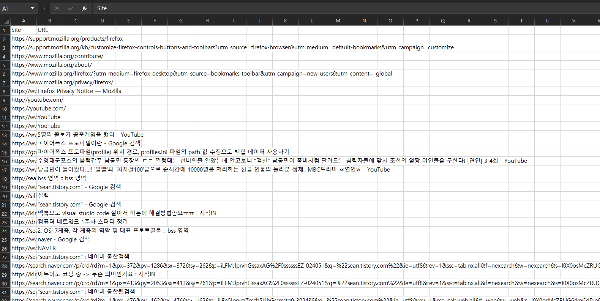600x301 pixels.
Task: Click the Cancel (X) formula bar icon
Action: click(57, 8)
